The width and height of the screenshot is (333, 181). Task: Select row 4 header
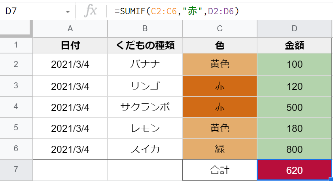(16, 107)
